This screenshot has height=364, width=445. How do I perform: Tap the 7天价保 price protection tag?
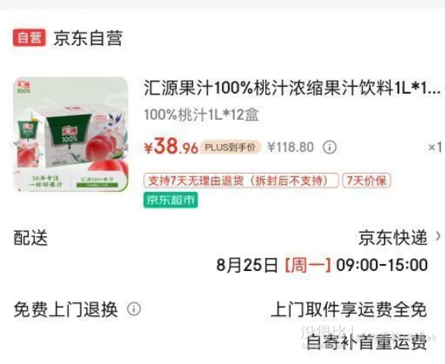click(x=367, y=180)
